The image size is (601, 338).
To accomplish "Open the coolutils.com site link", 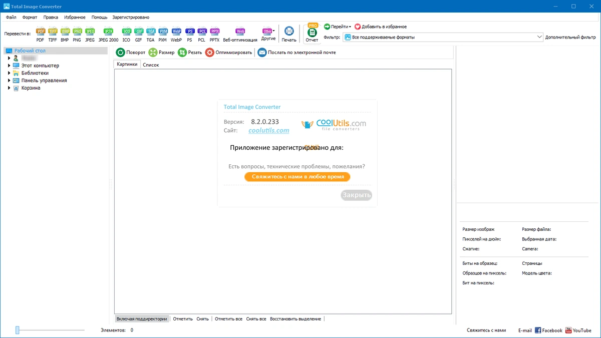I will (269, 130).
